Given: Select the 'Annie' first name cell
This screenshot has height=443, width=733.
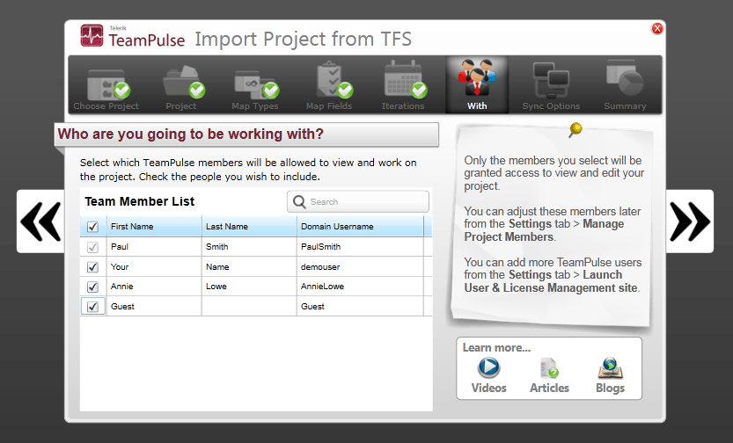Looking at the screenshot, I should pyautogui.click(x=154, y=287).
